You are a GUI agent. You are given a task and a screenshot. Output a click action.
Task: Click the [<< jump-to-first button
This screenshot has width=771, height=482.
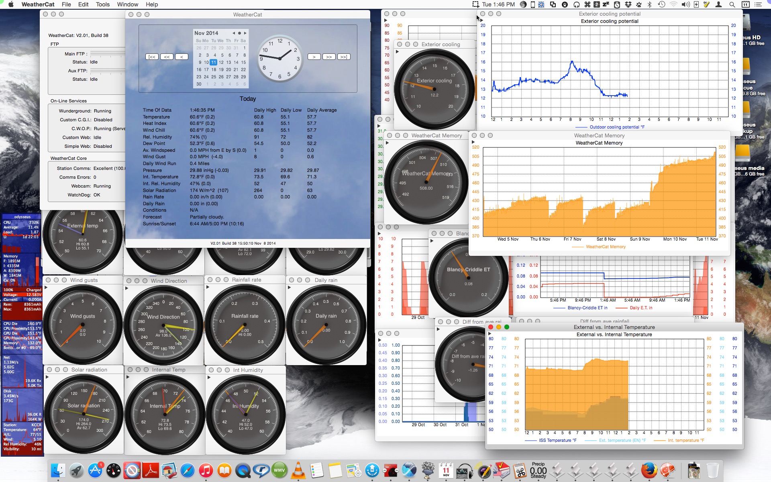coord(152,57)
